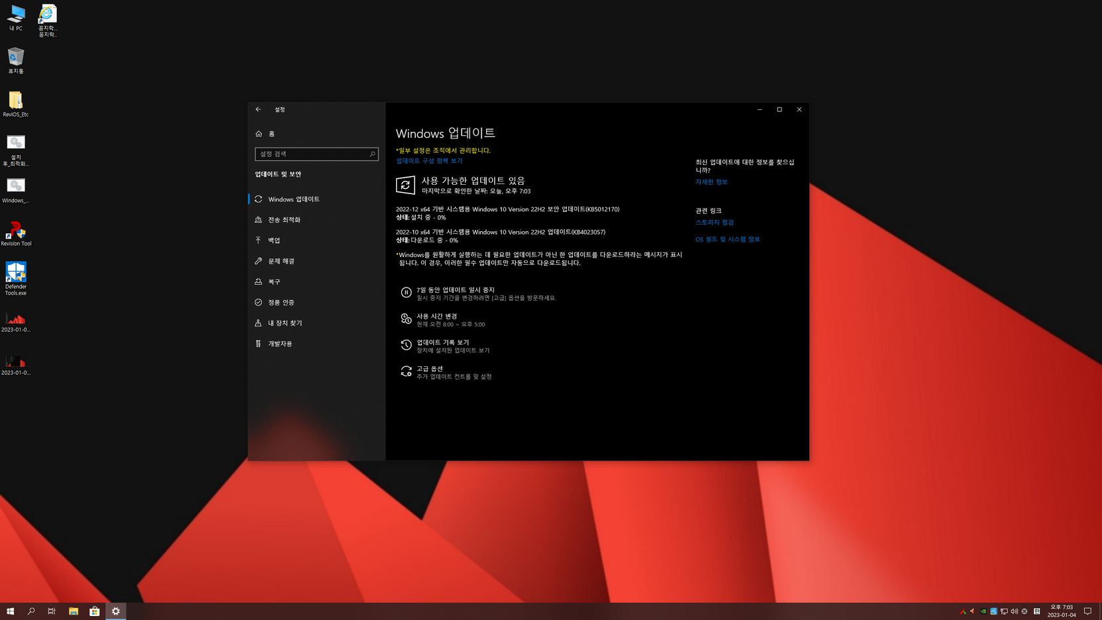Click the taskbar clock showing 오후 7:03

(x=1062, y=611)
